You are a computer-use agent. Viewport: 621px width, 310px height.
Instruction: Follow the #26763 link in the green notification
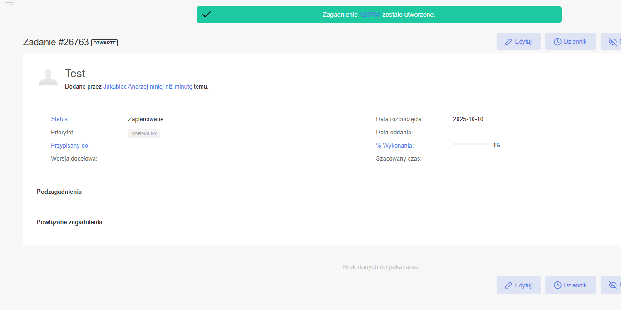(370, 15)
